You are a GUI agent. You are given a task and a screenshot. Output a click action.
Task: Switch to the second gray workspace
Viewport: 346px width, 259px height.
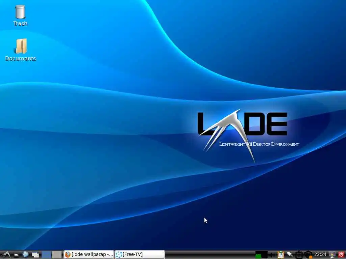(57, 255)
